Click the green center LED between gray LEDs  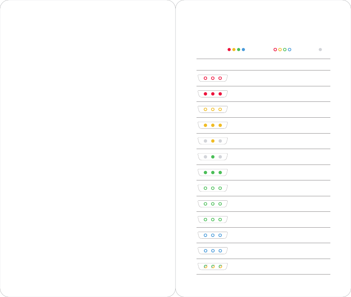coord(213,157)
